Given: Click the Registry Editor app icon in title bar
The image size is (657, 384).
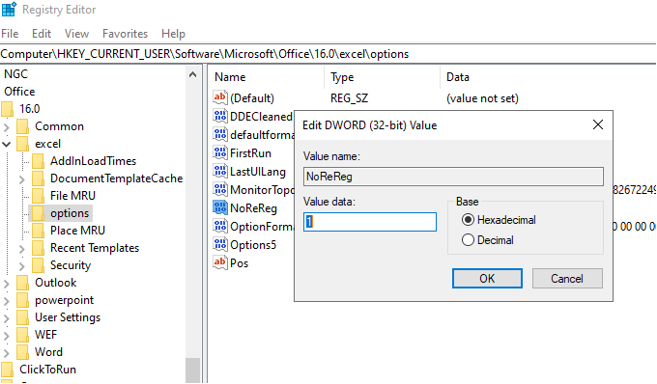Looking at the screenshot, I should tap(9, 9).
